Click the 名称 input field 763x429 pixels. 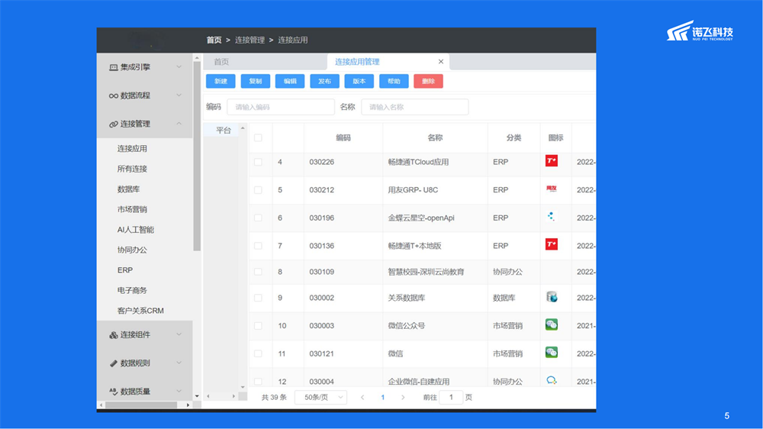click(415, 107)
